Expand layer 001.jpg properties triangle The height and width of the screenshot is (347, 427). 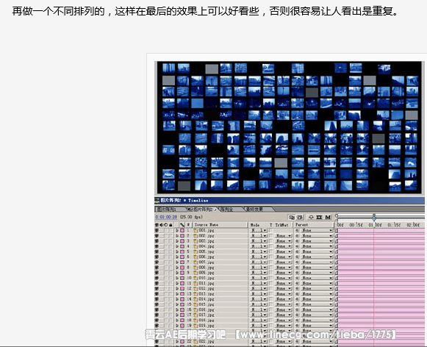click(177, 230)
